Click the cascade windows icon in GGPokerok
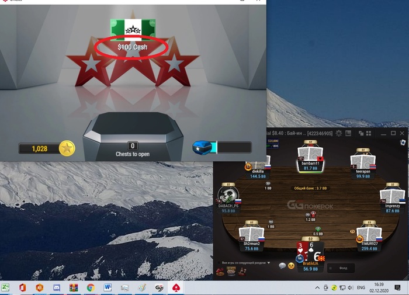The height and width of the screenshot is (295, 409). (x=361, y=133)
